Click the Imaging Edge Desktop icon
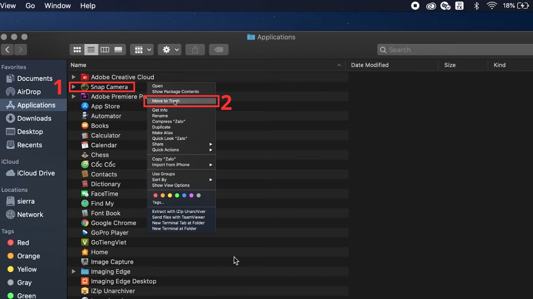Image resolution: width=533 pixels, height=299 pixels. click(x=85, y=281)
